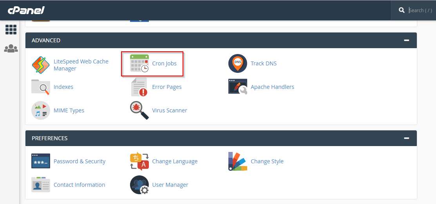
Task: Click the Virus Scanner bug icon
Action: tap(139, 110)
